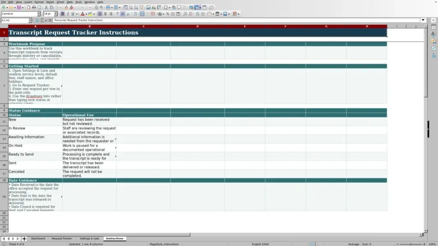The image size is (438, 246).
Task: Toggle Wrap Text
Action: click(x=135, y=14)
